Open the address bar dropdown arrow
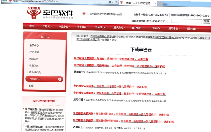This screenshot has height=132, width=211. (113, 2)
